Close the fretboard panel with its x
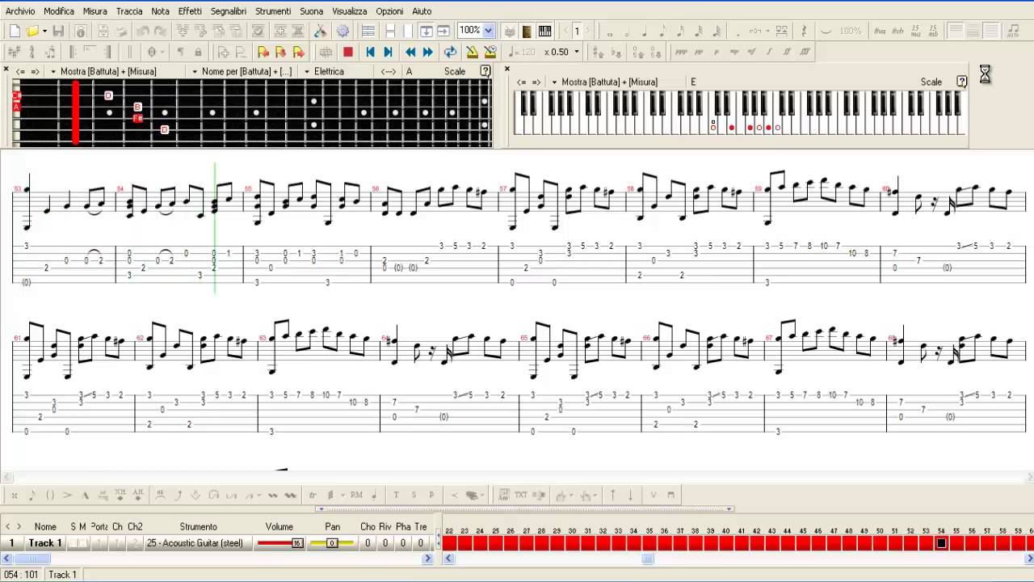The width and height of the screenshot is (1034, 582). (x=6, y=69)
